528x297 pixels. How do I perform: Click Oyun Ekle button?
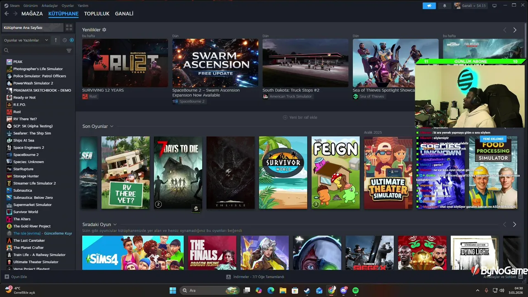click(x=16, y=277)
